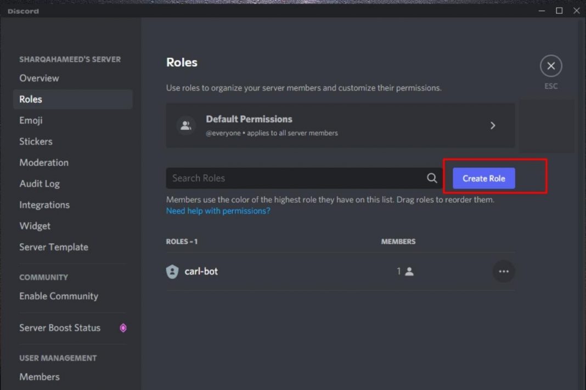Switch to the Emoji settings section
The width and height of the screenshot is (586, 390).
coord(31,120)
